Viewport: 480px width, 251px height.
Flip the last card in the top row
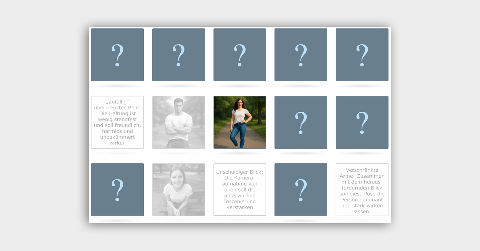click(362, 55)
